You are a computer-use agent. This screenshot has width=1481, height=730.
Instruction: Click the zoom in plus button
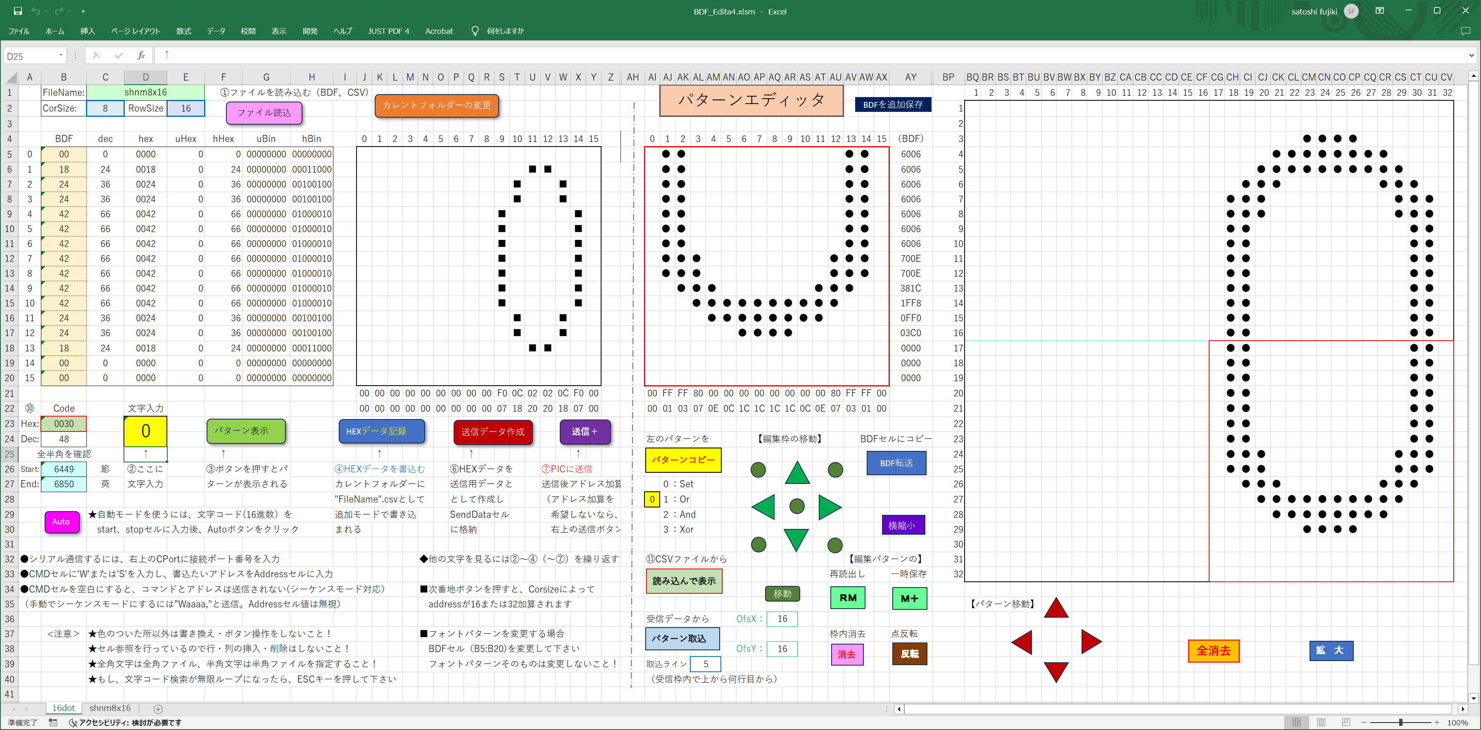coord(1437,723)
